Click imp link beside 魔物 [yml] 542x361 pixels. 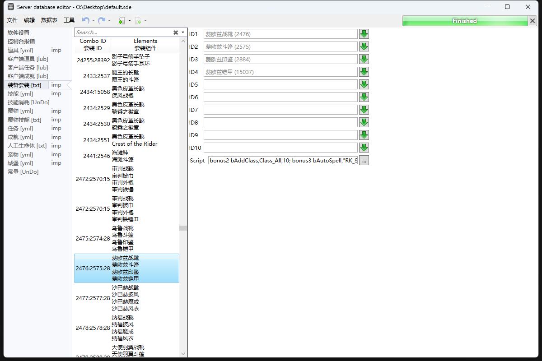(x=56, y=111)
